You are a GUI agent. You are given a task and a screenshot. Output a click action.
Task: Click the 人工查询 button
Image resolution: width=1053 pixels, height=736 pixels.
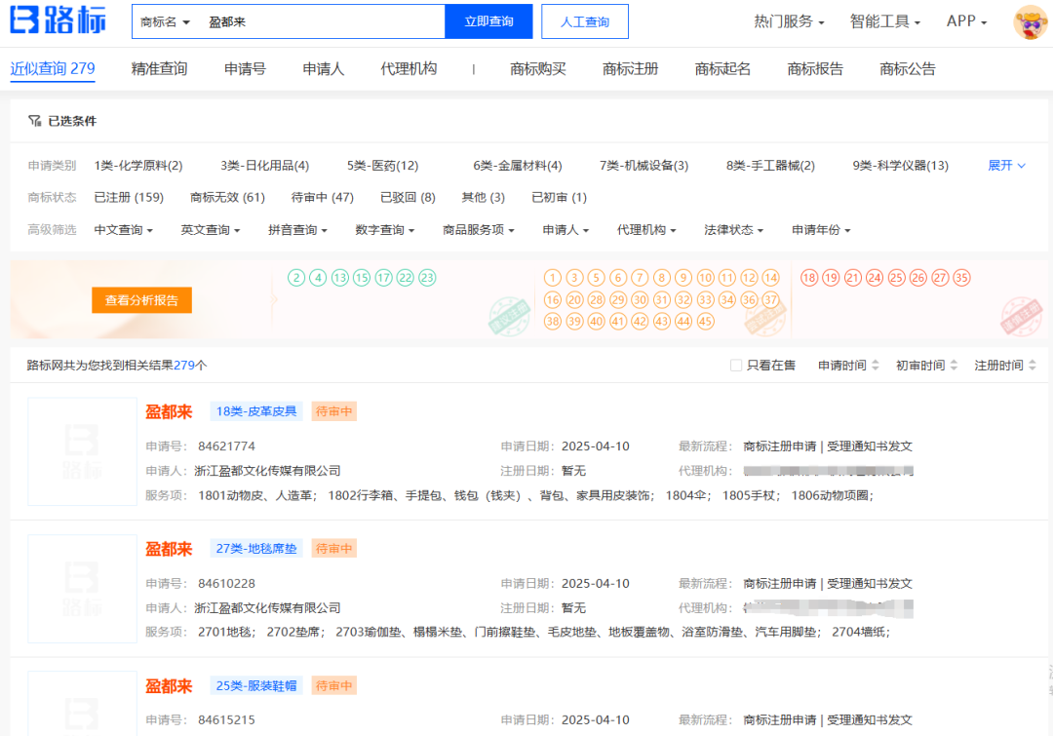click(x=585, y=21)
